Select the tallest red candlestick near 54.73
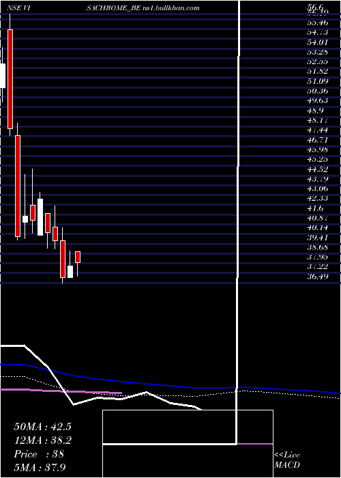 click(x=10, y=79)
